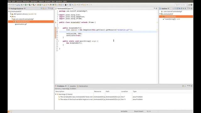Click the Debug bug toolbar icon
Image resolution: width=201 pixels, height=113 pixels.
(22, 5)
